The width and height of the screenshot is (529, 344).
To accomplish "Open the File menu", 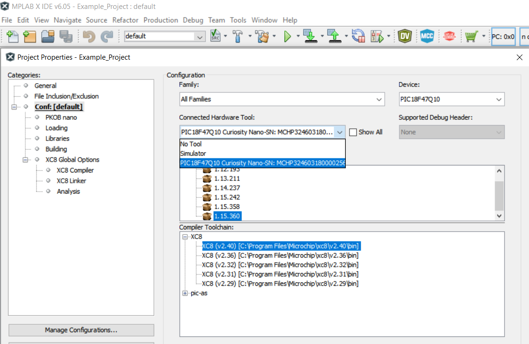I will coord(7,20).
